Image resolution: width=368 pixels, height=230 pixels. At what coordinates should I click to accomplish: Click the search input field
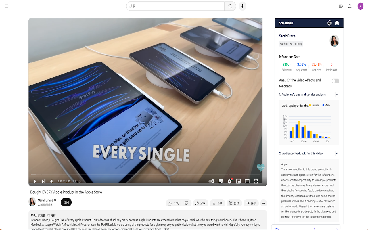[175, 6]
